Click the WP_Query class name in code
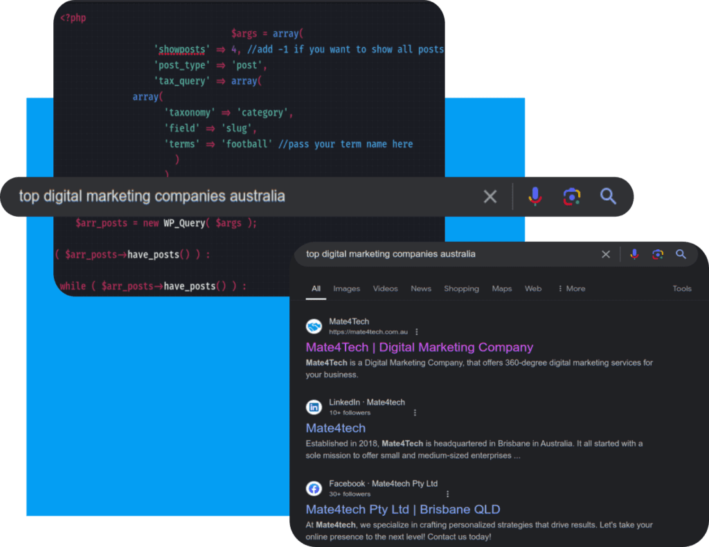 coord(184,223)
